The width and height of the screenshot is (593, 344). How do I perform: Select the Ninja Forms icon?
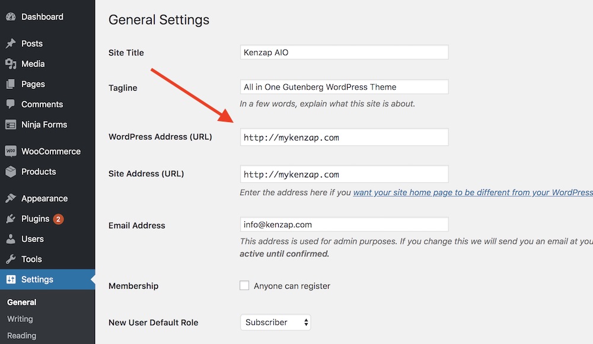11,125
